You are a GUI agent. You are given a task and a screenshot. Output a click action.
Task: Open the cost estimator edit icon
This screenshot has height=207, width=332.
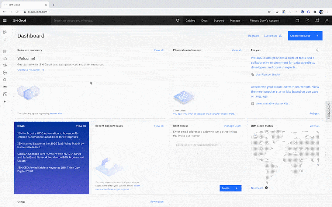(307, 21)
